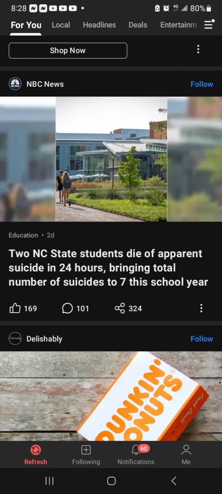Viewport: 222px width, 494px height.
Task: Open the NC State campus photo
Action: click(x=111, y=159)
